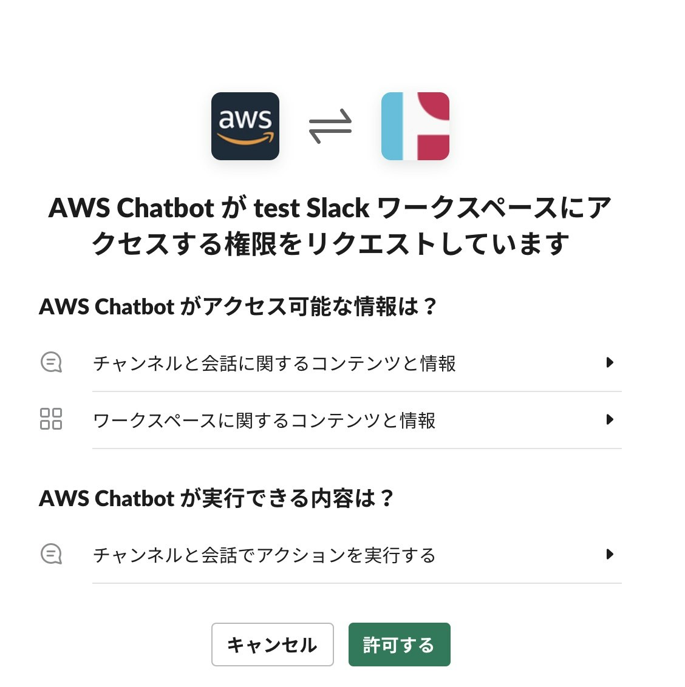685x687 pixels.
Task: Click 'test Slack' workspace name in title
Action: pyautogui.click(x=312, y=208)
